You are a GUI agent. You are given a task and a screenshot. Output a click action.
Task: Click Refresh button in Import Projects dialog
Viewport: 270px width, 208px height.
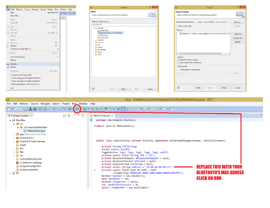(x=238, y=42)
